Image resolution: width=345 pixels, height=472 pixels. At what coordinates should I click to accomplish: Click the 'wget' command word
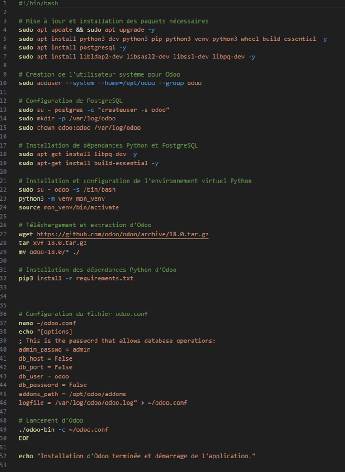tap(26, 234)
